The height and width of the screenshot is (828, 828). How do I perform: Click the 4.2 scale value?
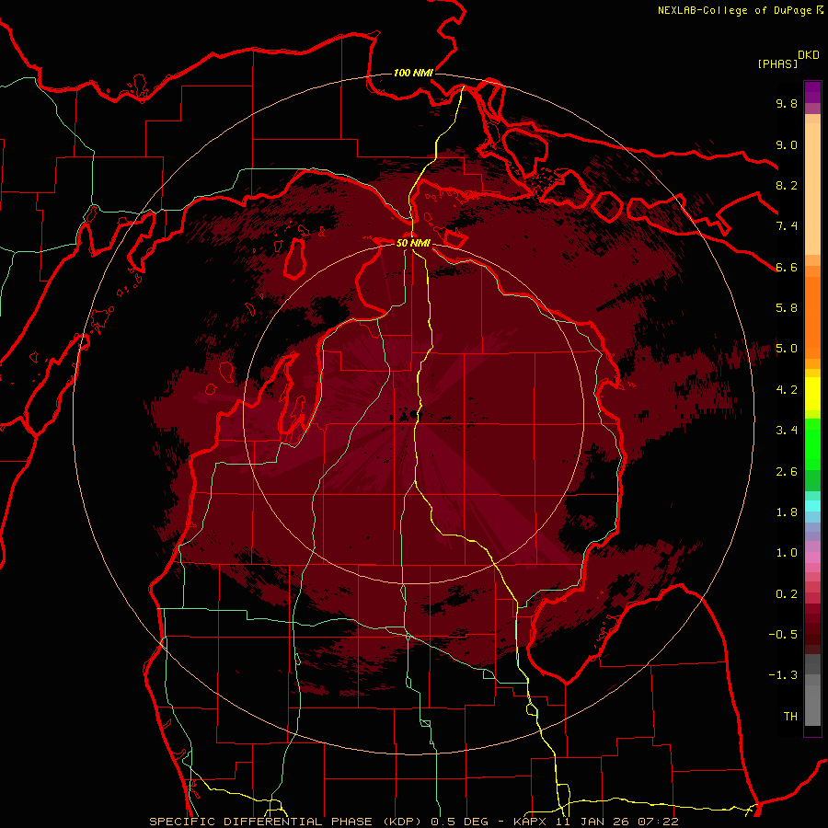pyautogui.click(x=787, y=390)
